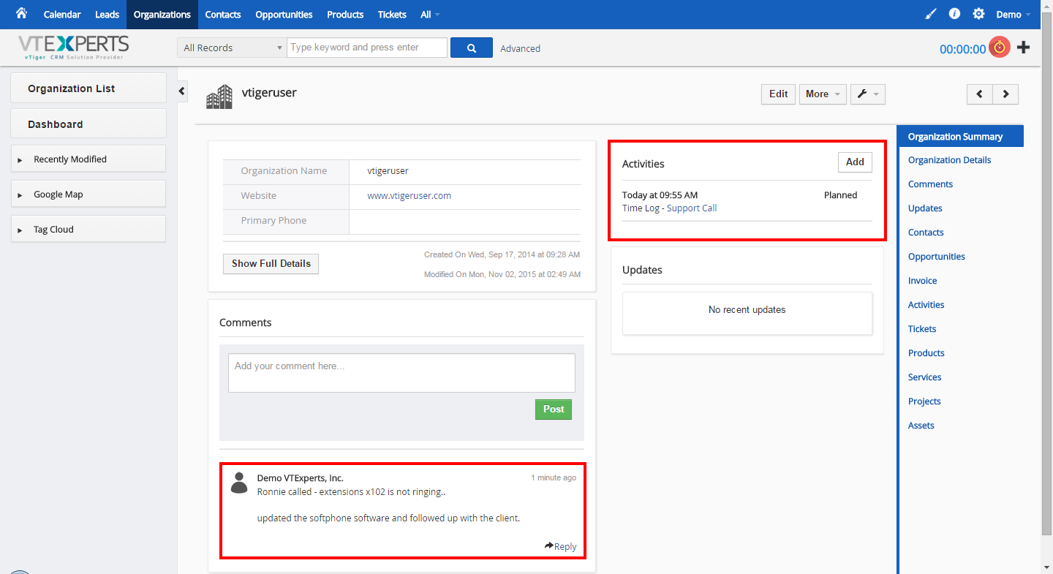
Task: Select the Organizations menu tab
Action: pyautogui.click(x=162, y=15)
